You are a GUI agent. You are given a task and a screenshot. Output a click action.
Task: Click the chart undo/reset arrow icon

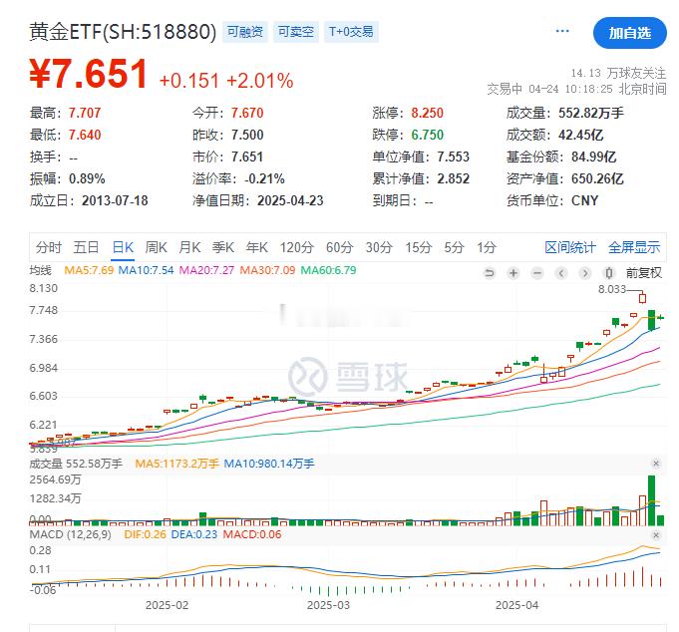490,273
